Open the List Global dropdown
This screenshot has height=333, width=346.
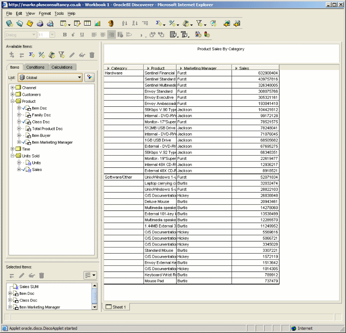[x=80, y=78]
